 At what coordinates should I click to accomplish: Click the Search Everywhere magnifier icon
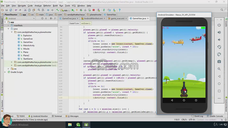click(222, 10)
